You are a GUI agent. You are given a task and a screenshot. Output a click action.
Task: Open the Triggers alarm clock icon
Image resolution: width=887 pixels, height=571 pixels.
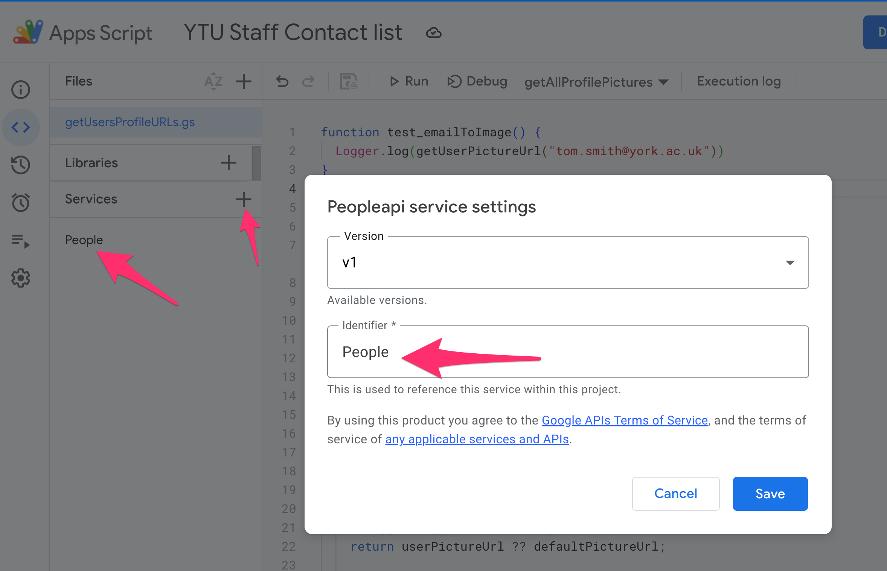pos(20,203)
